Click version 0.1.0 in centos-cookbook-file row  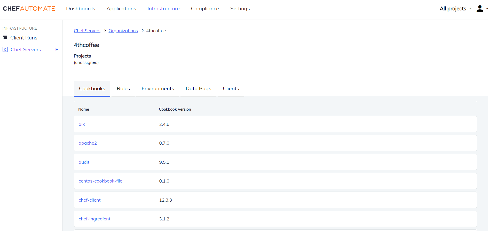pos(164,181)
